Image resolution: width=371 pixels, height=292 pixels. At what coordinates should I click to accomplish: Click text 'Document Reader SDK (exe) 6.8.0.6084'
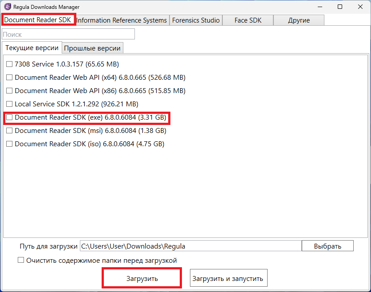(75, 117)
